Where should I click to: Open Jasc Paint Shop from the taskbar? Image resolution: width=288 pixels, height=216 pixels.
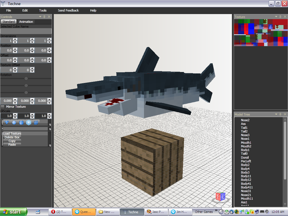[x=156, y=212]
